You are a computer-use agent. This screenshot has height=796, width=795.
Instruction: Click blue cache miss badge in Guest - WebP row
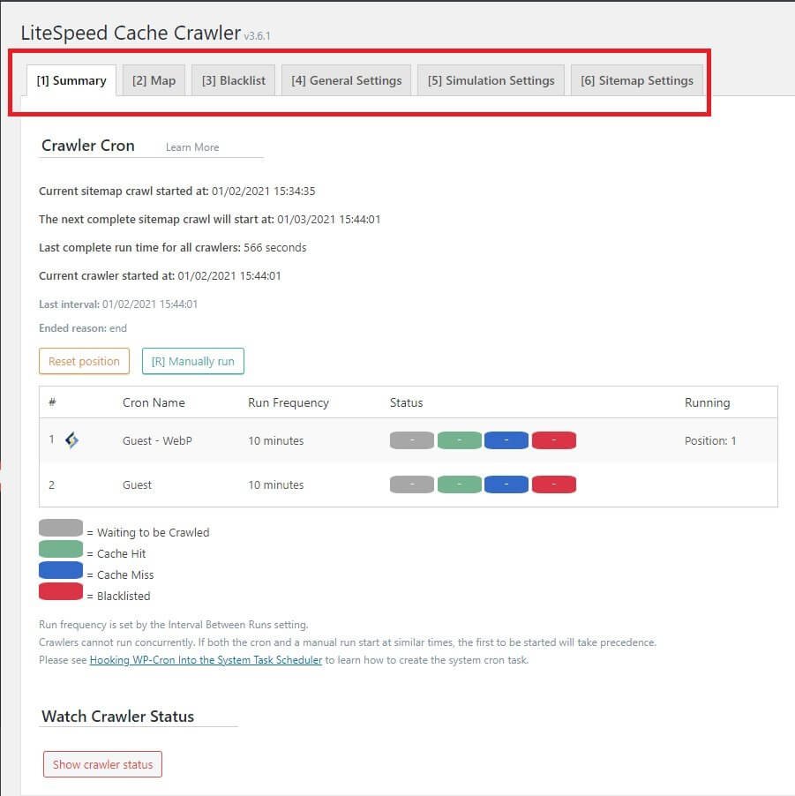(506, 440)
